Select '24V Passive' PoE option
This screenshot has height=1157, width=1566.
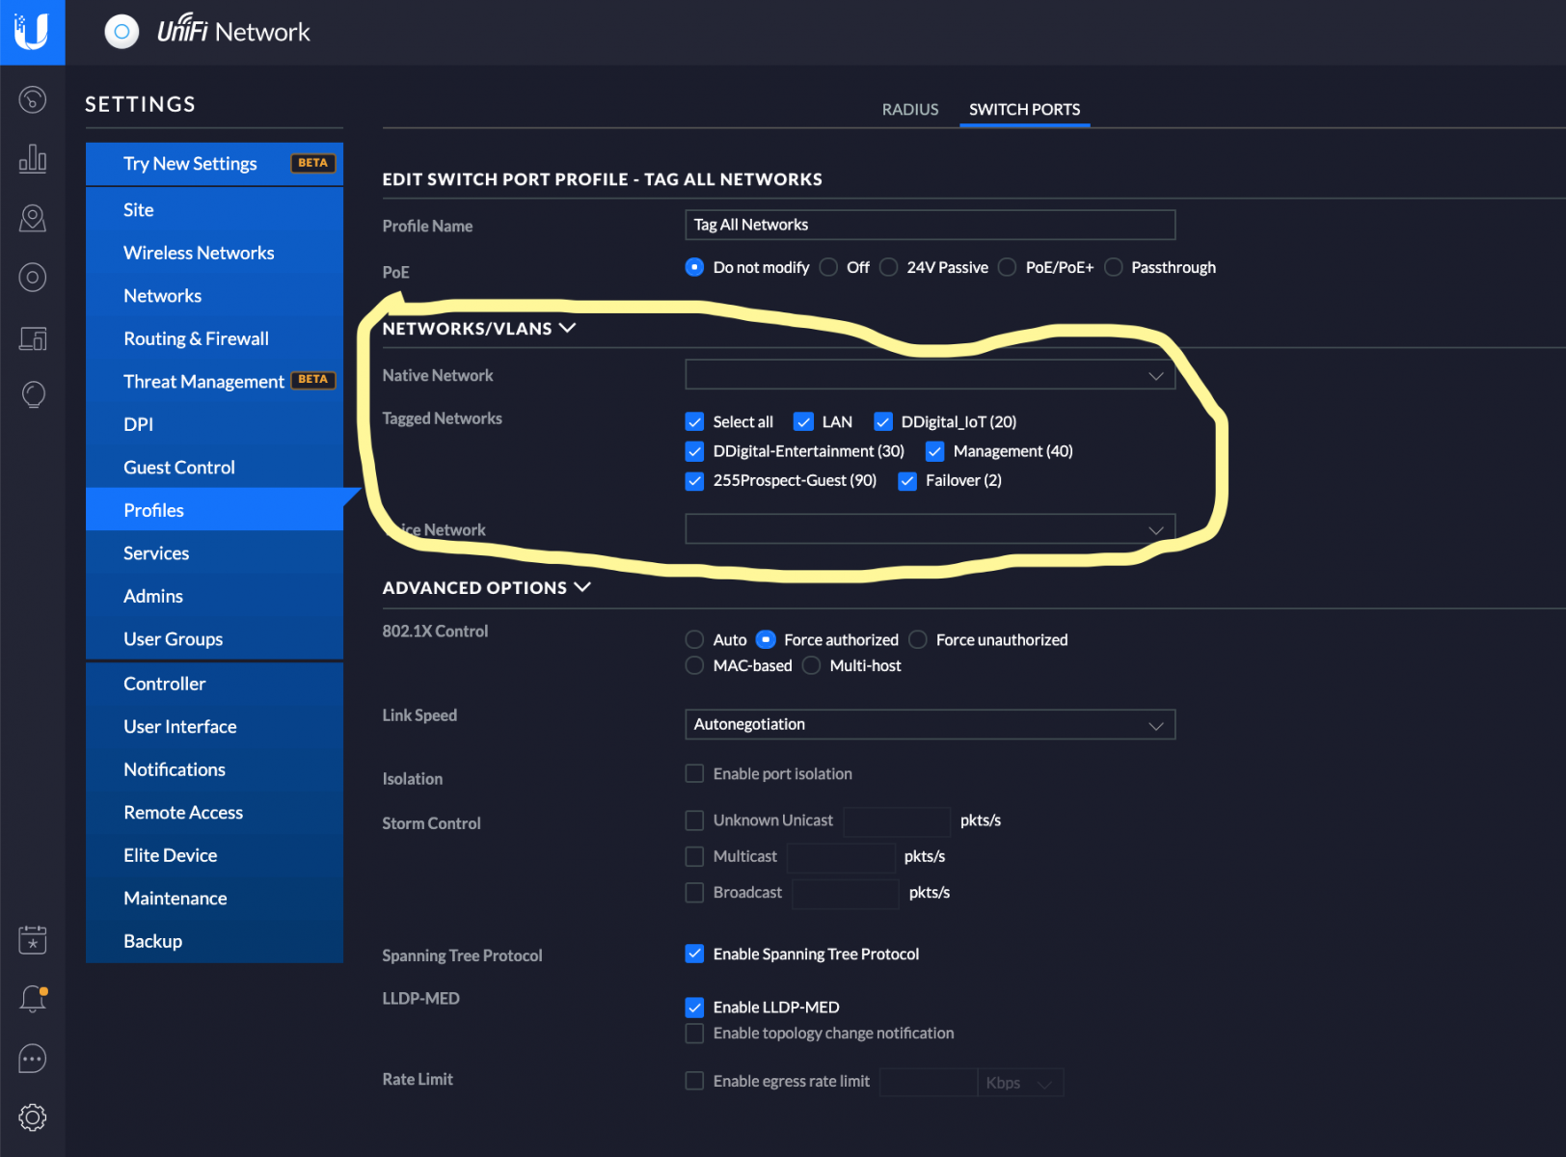(x=888, y=267)
